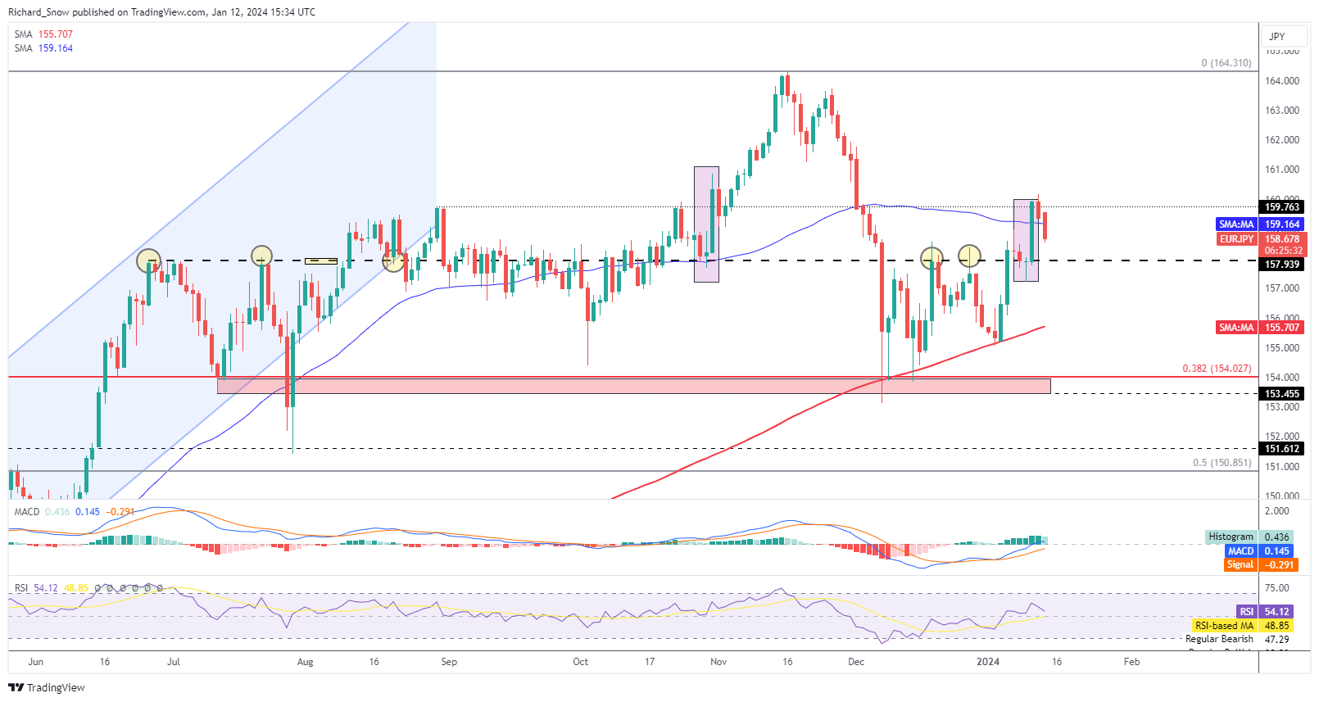This screenshot has height=702, width=1319.
Task: Select the 151.612 price level label
Action: click(x=1282, y=449)
